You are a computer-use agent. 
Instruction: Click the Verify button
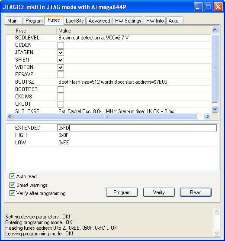click(x=159, y=192)
